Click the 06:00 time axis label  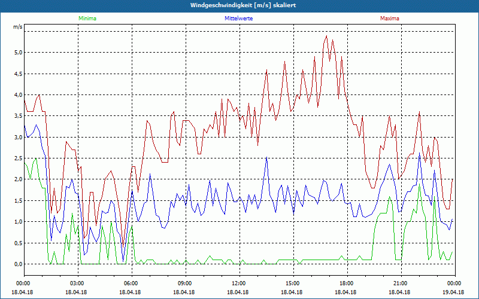132,283
